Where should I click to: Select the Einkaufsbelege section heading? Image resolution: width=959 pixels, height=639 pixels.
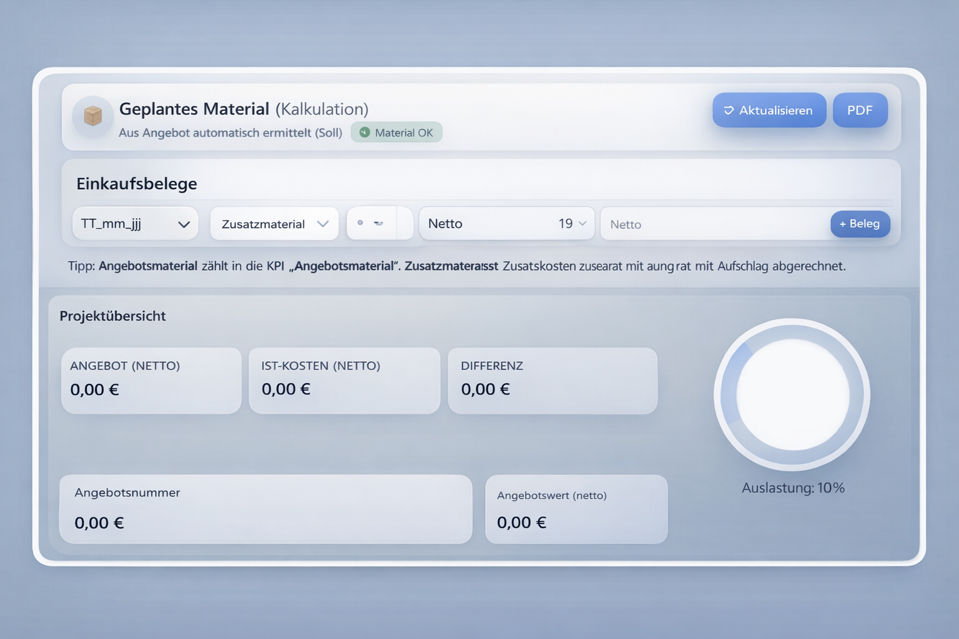(137, 183)
